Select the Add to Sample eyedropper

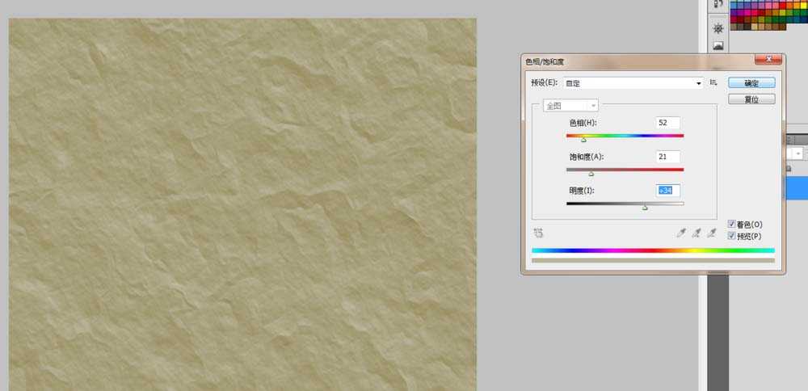(696, 233)
